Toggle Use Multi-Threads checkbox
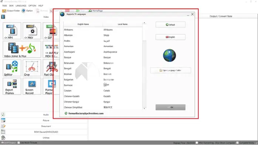The image size is (258, 145). coord(18,143)
